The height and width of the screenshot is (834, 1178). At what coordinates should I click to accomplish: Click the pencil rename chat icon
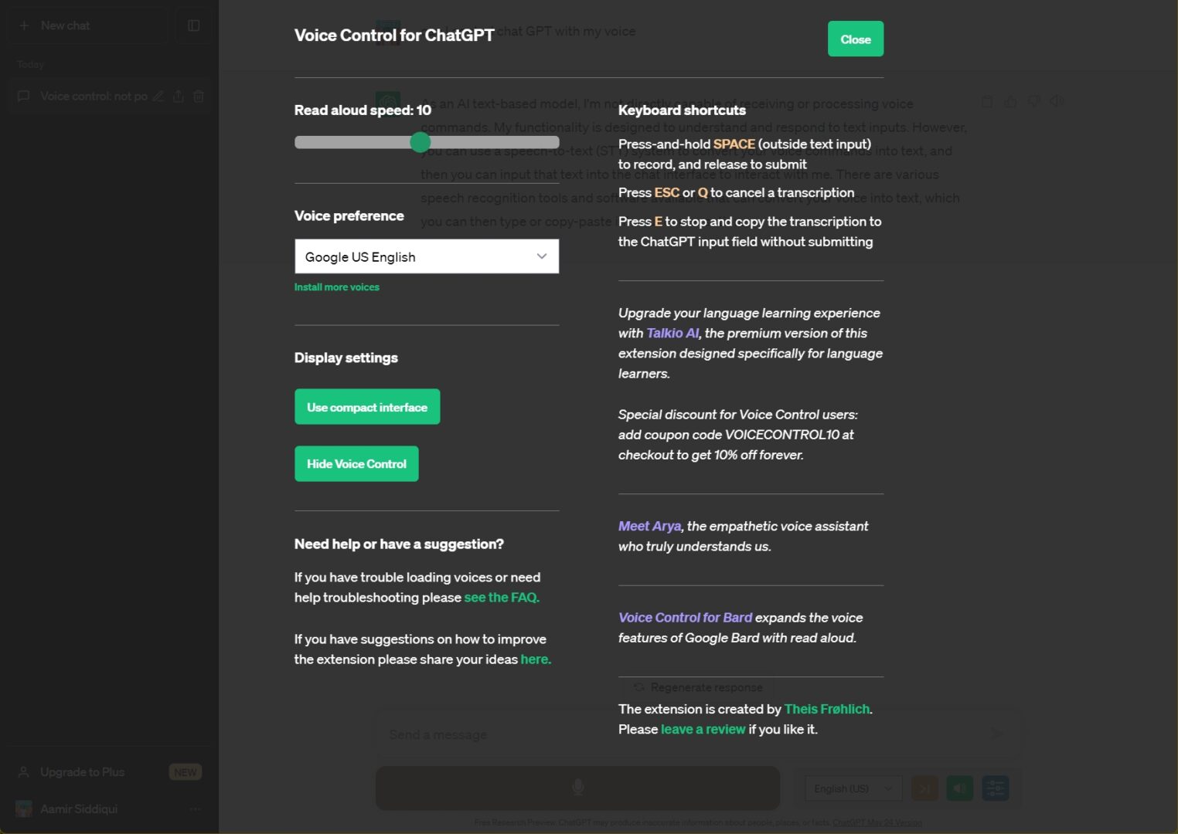[158, 97]
